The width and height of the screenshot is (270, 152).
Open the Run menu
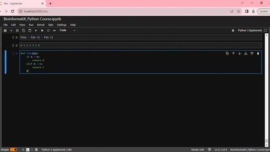(x=31, y=25)
